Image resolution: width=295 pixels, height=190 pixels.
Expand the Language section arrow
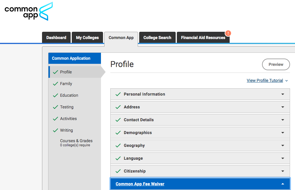(x=282, y=158)
